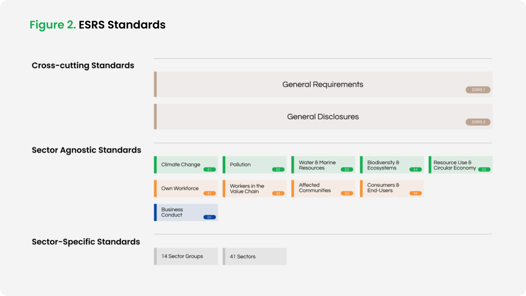Expand the Cross-cutting Standards section
Screen dimensions: 526x296
(x=83, y=65)
